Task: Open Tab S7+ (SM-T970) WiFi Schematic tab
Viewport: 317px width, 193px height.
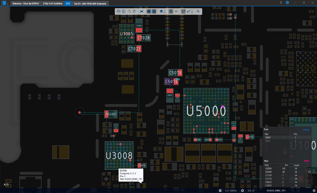Action: point(90,3)
